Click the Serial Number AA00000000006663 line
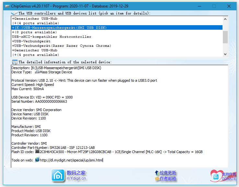Image resolution: width=239 pixels, height=187 pixels. point(39,101)
